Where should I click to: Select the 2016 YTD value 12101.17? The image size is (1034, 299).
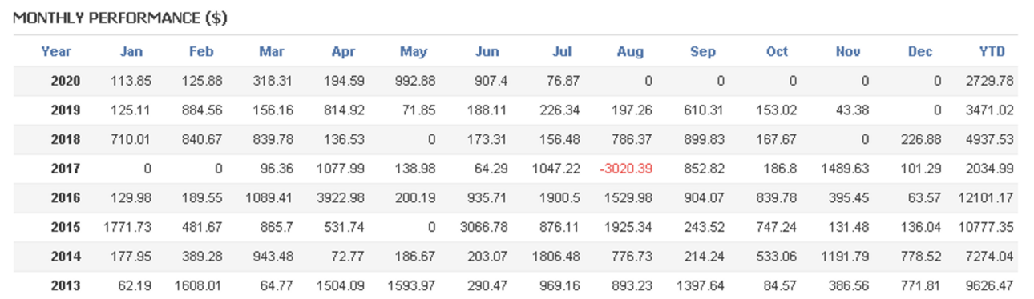pyautogui.click(x=986, y=197)
